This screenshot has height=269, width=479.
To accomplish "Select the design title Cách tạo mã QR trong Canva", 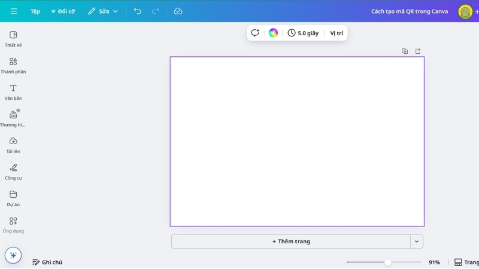I will click(410, 11).
